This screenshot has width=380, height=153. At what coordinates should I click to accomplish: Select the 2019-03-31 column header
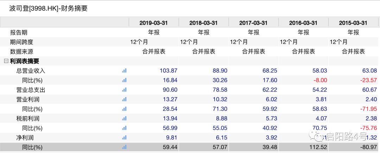coord(154,23)
